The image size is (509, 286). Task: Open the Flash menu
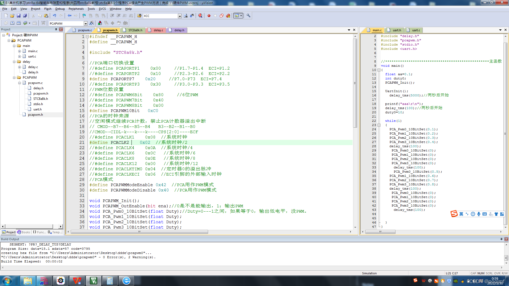(x=48, y=9)
